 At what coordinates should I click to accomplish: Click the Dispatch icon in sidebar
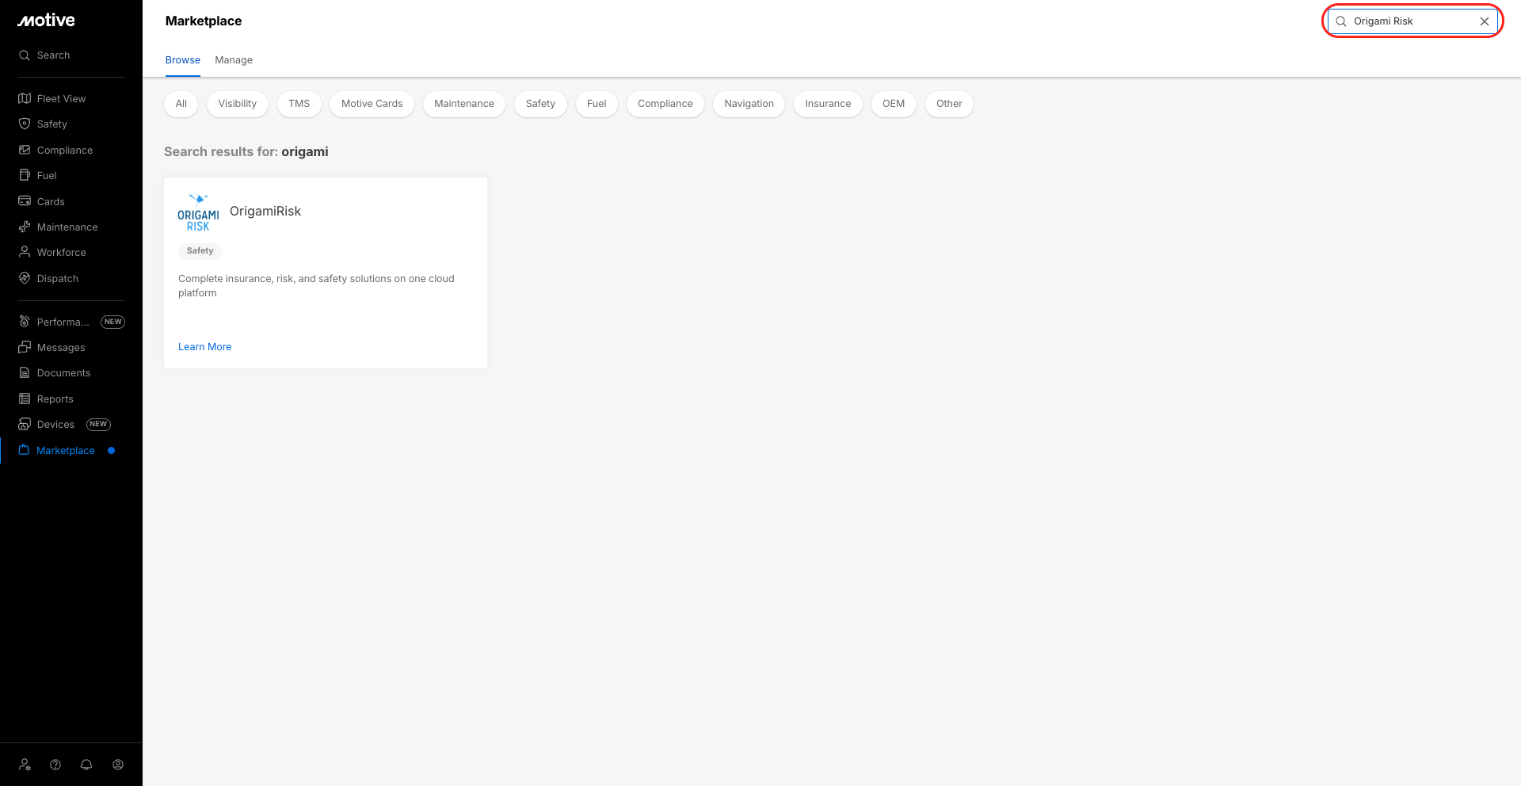25,278
